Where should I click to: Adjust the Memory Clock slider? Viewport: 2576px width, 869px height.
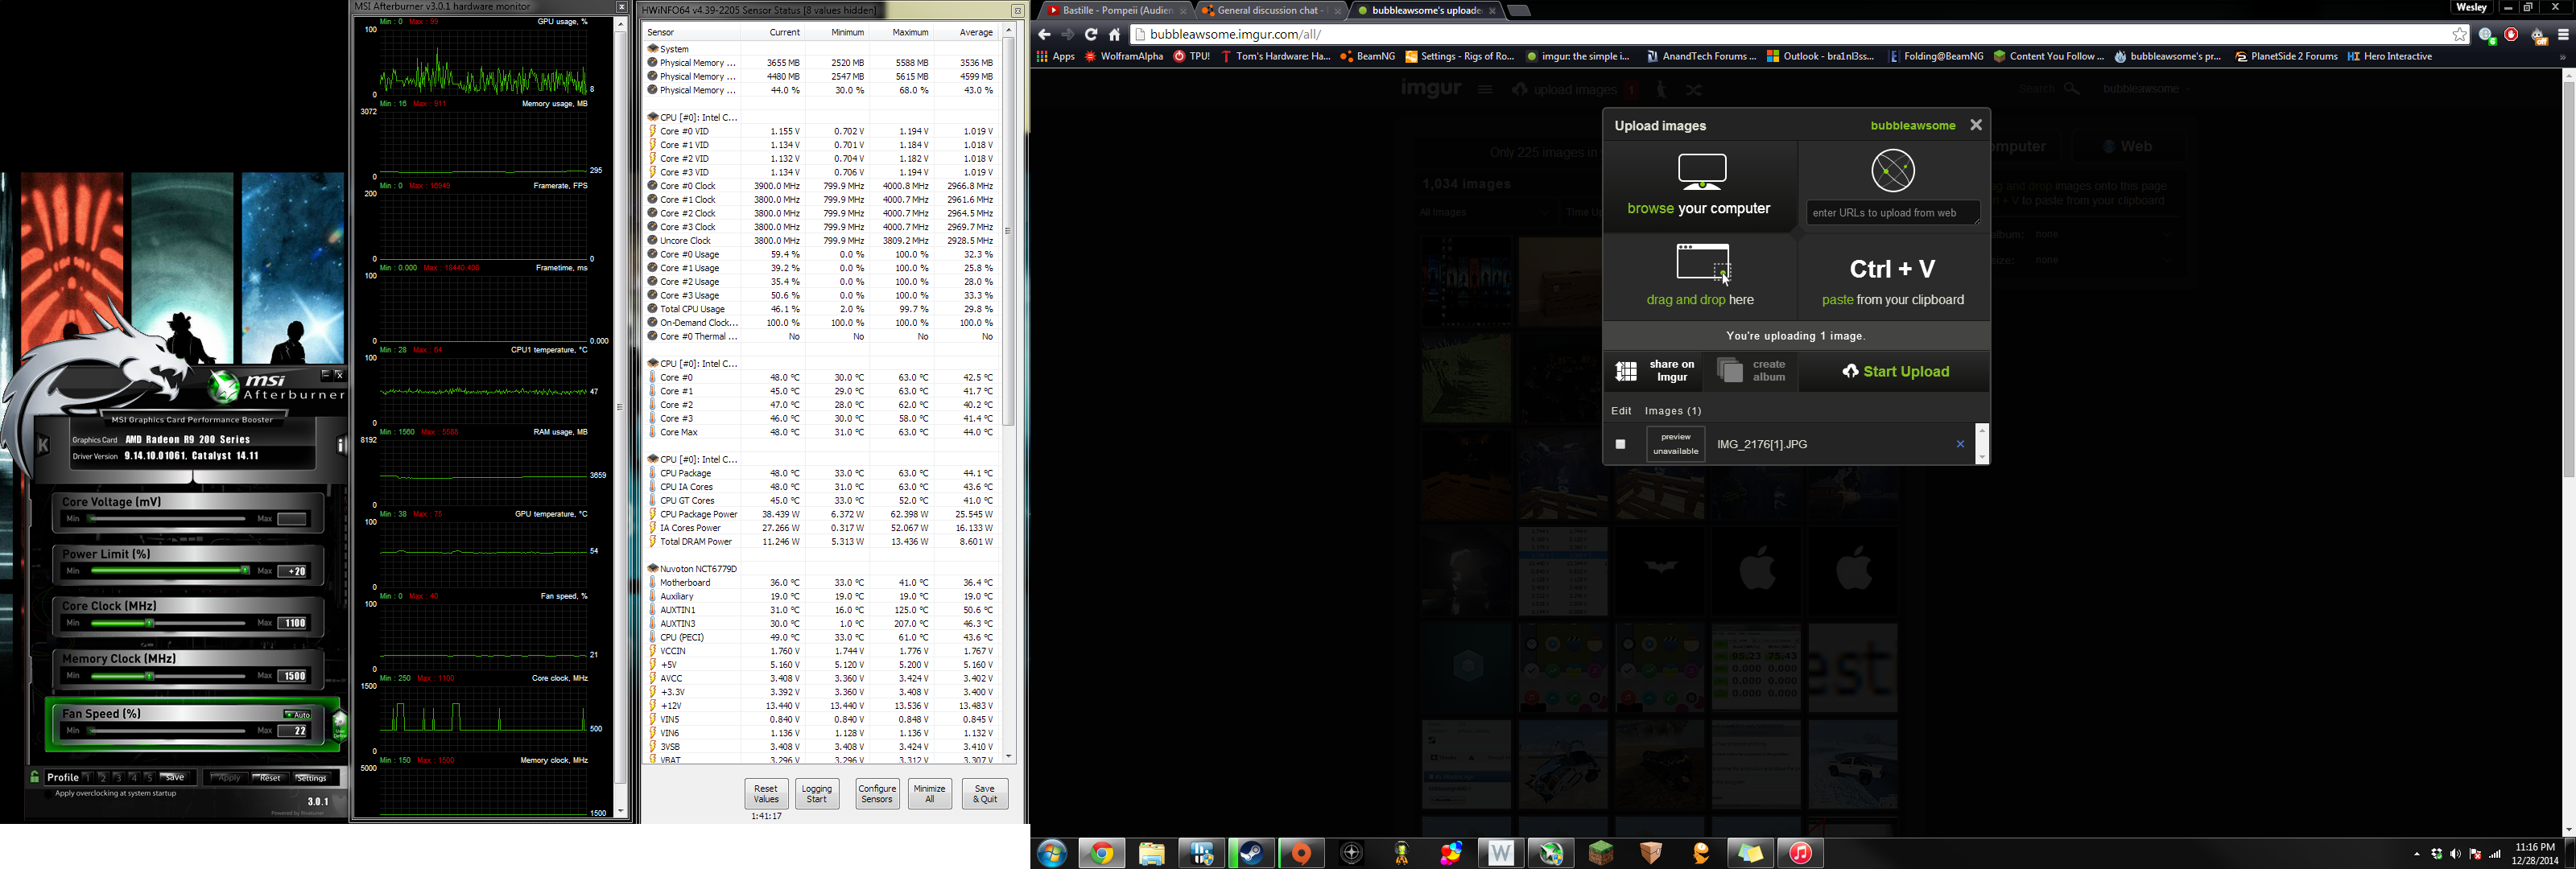tap(168, 676)
